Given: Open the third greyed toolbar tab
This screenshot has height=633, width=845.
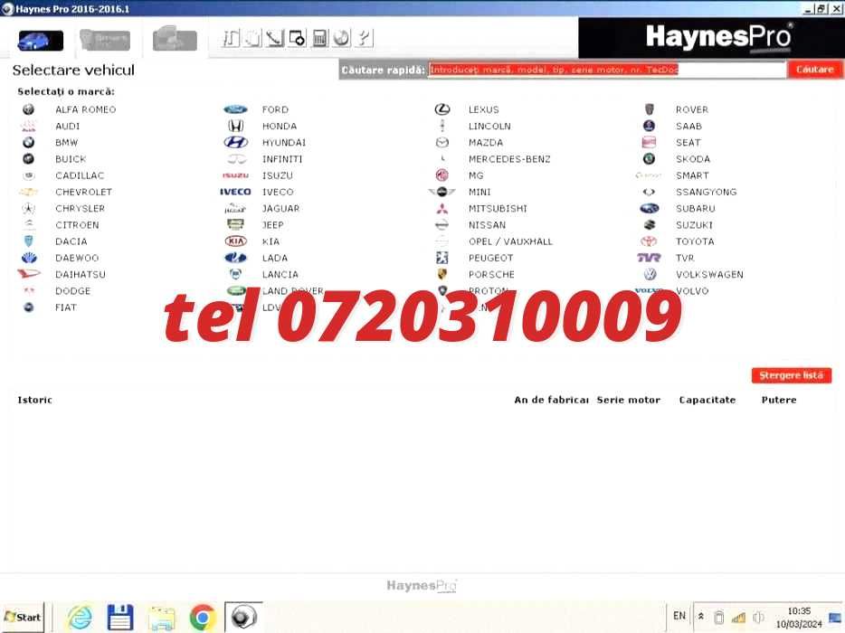Looking at the screenshot, I should 175,39.
